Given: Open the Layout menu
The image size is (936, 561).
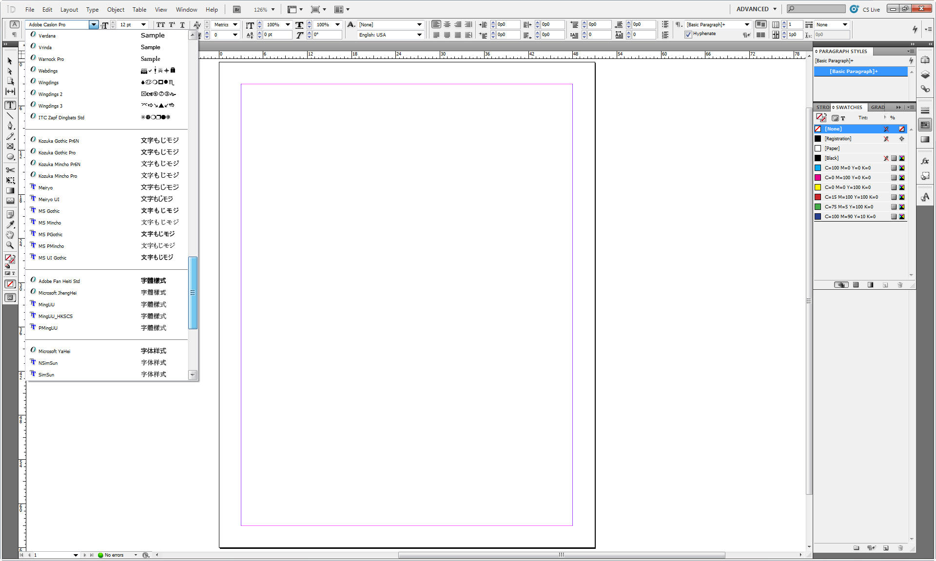Looking at the screenshot, I should coord(69,9).
